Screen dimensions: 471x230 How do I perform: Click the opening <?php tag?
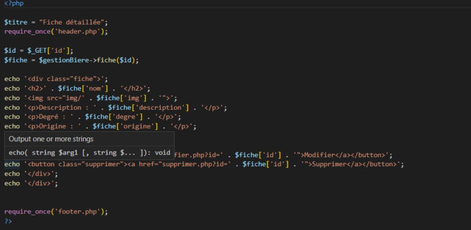[x=14, y=3]
